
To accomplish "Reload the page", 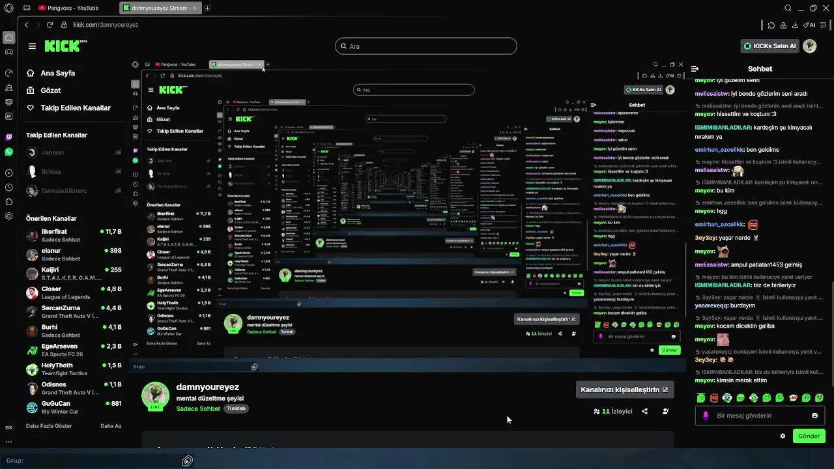I will (50, 25).
